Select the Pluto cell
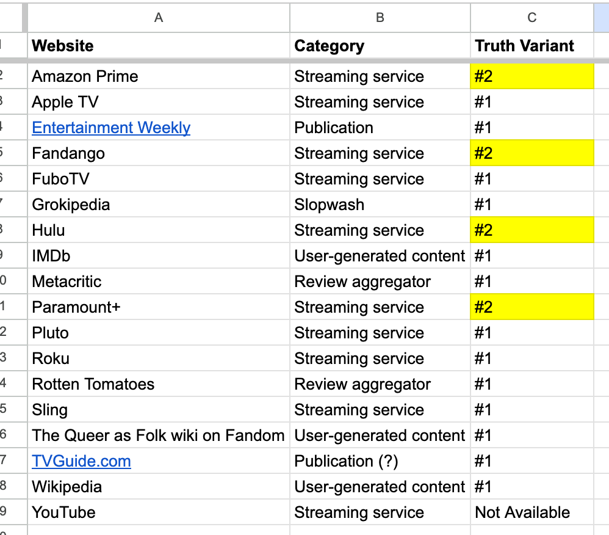 (x=159, y=333)
